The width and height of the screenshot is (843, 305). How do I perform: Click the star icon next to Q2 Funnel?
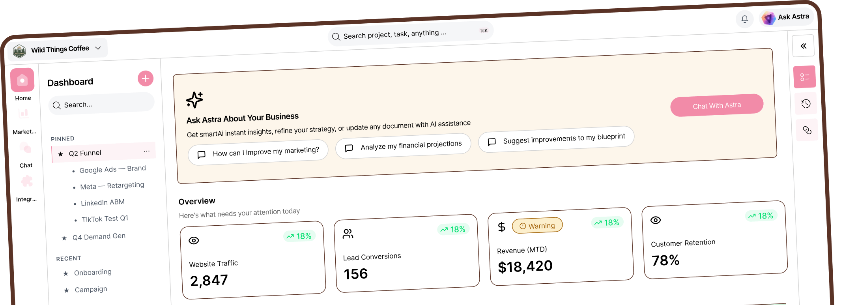point(60,154)
